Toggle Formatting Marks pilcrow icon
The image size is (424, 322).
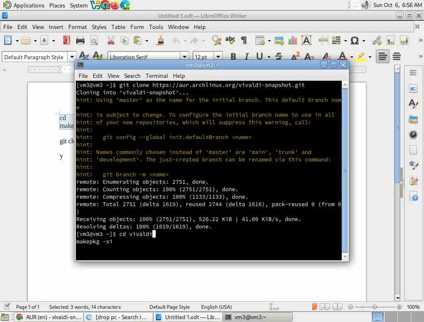(x=244, y=41)
